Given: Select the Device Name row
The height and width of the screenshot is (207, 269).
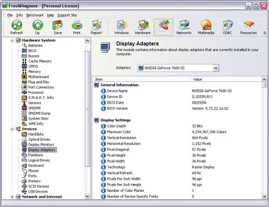Looking at the screenshot, I should pos(177,91).
